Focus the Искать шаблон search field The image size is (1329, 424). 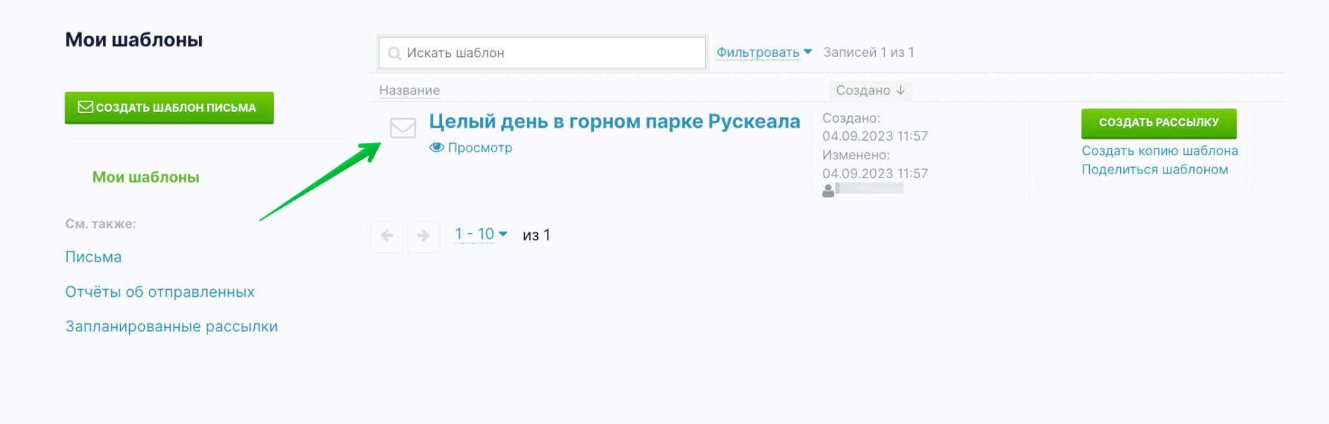point(542,53)
